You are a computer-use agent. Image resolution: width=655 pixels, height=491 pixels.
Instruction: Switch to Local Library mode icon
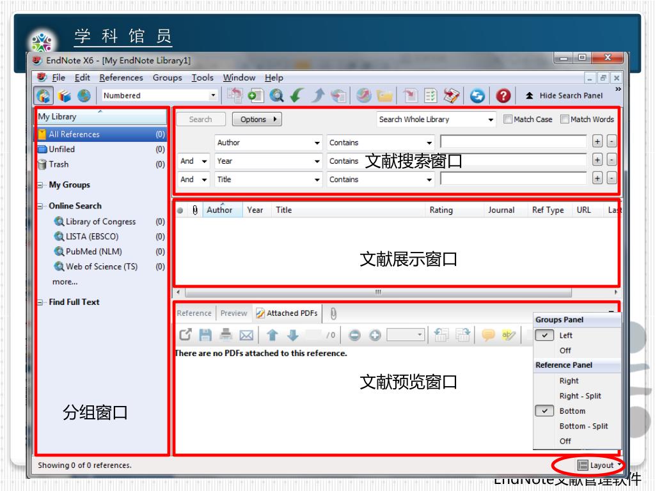(64, 96)
